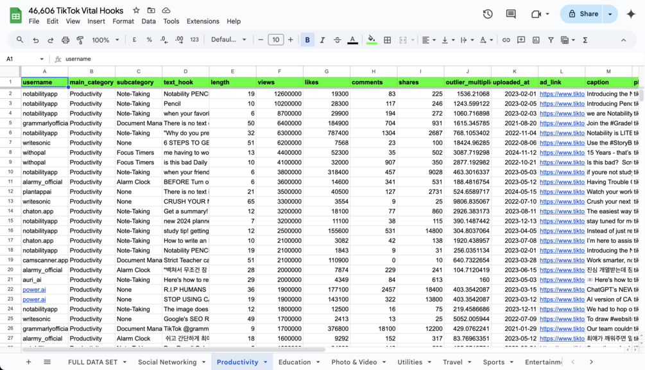Open ad_link in row 13
Image resolution: width=645 pixels, height=370 pixels.
(x=562, y=201)
